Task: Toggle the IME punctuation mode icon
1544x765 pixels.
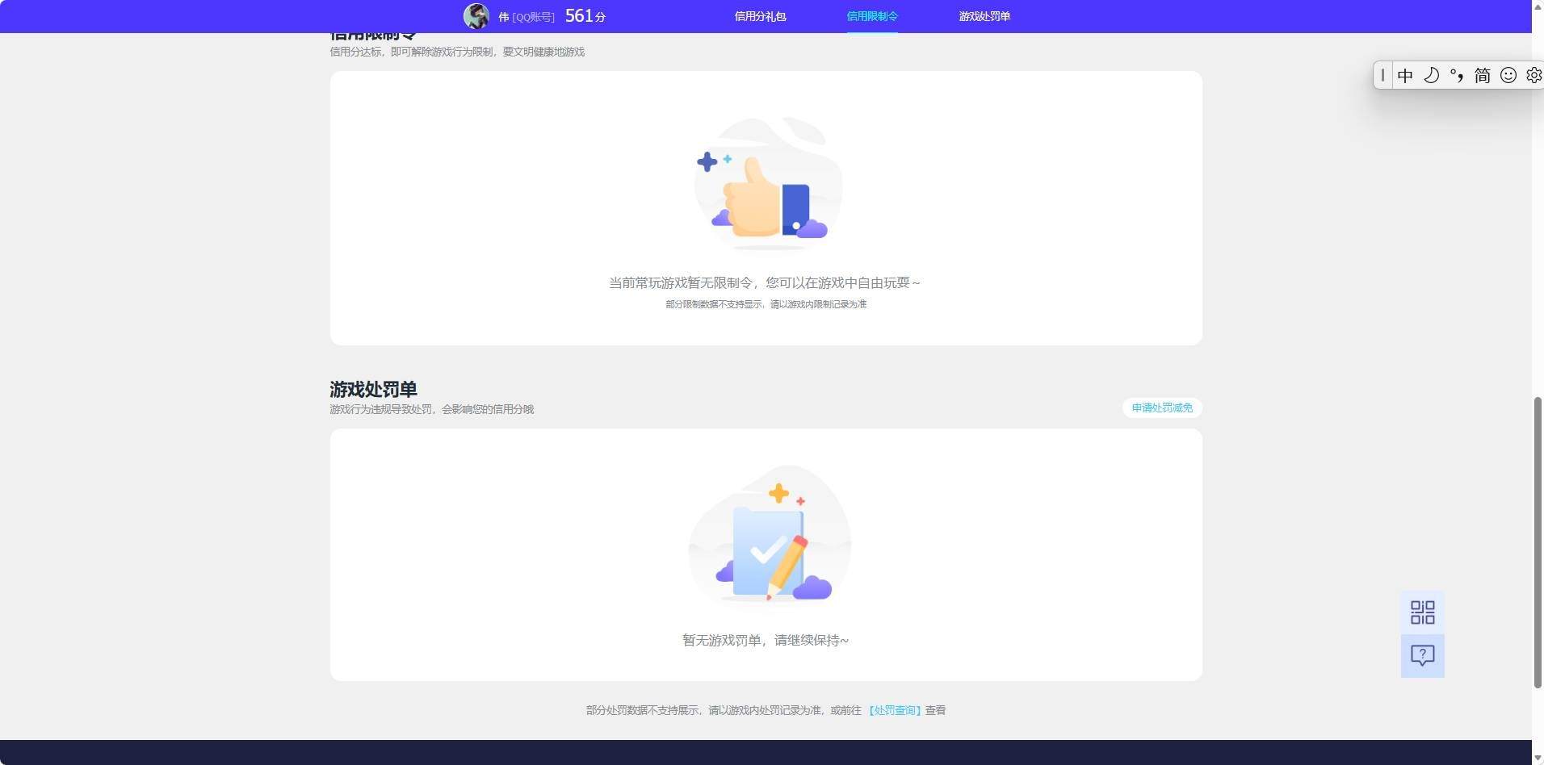Action: coord(1457,75)
